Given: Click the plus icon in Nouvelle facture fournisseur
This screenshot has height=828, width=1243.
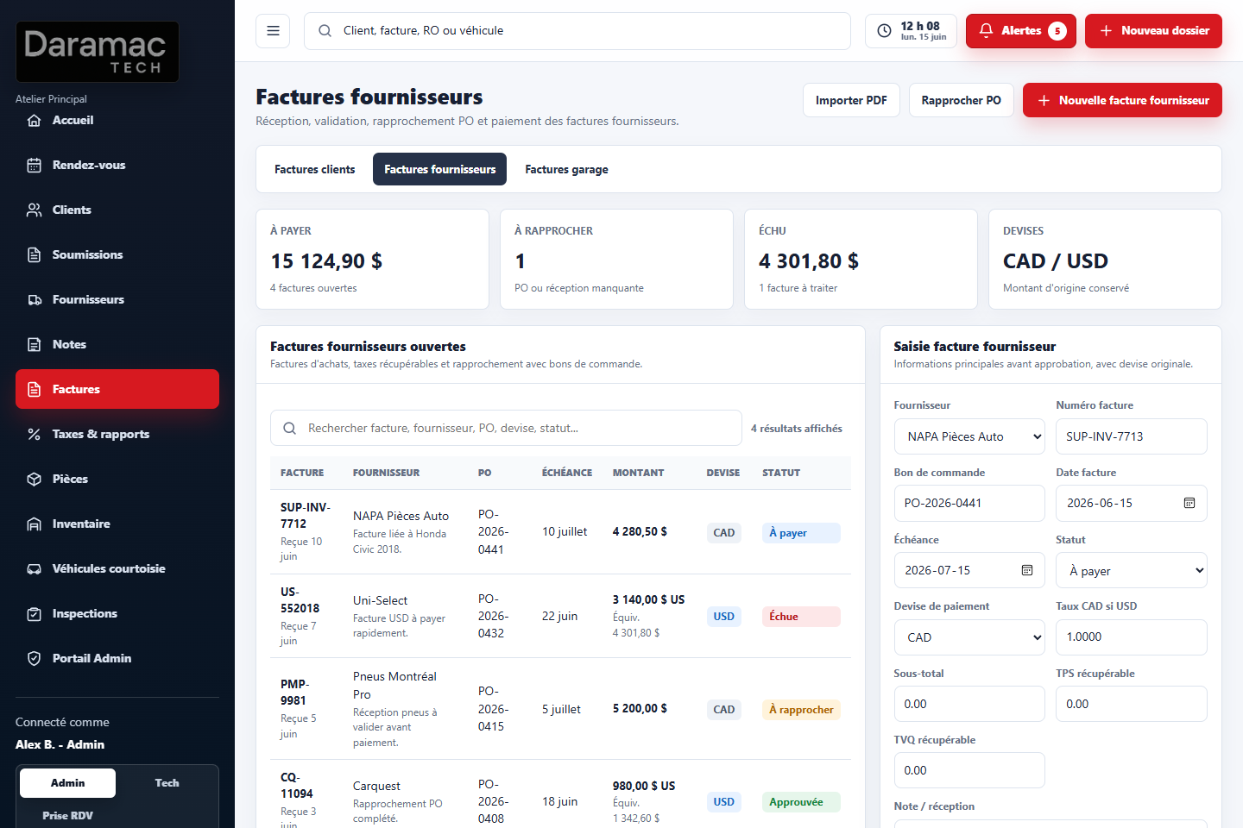Looking at the screenshot, I should (1044, 101).
